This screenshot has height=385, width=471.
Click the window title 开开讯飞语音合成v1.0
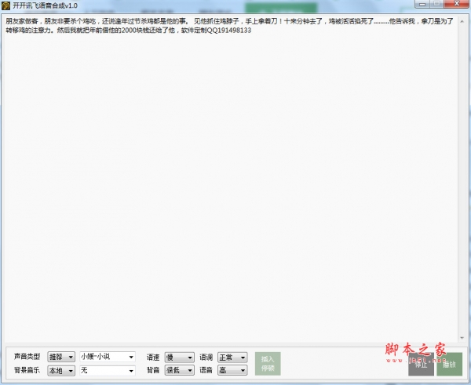(45, 5)
